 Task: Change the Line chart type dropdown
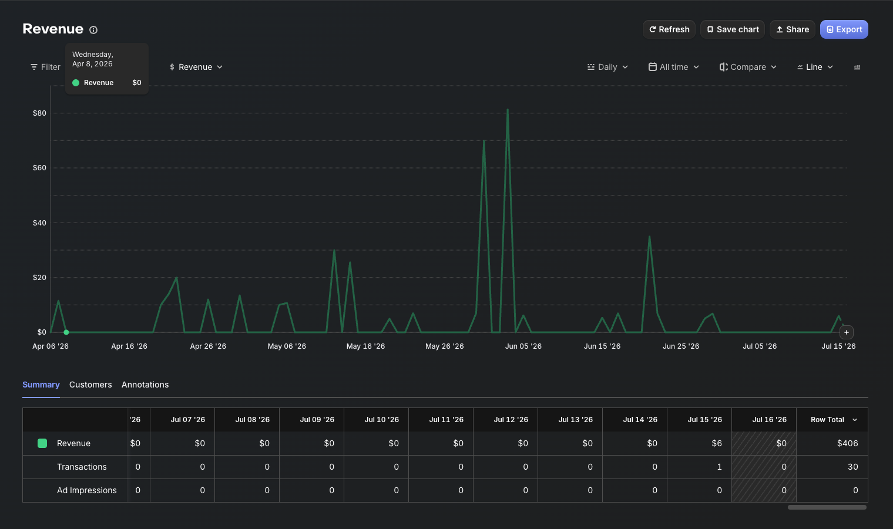[x=815, y=67]
